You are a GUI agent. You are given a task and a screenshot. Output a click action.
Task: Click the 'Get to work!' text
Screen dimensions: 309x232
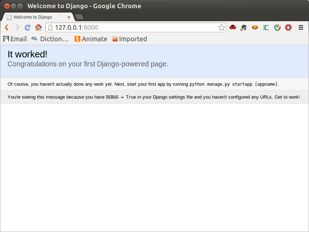[x=287, y=97]
